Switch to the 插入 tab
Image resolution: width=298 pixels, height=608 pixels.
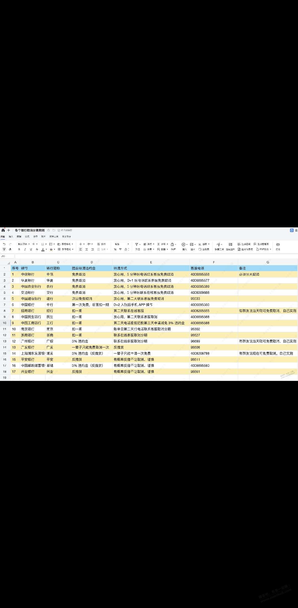11,237
